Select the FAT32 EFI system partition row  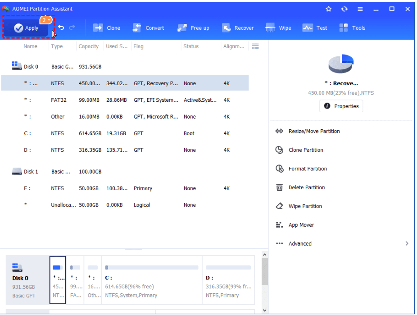point(125,100)
